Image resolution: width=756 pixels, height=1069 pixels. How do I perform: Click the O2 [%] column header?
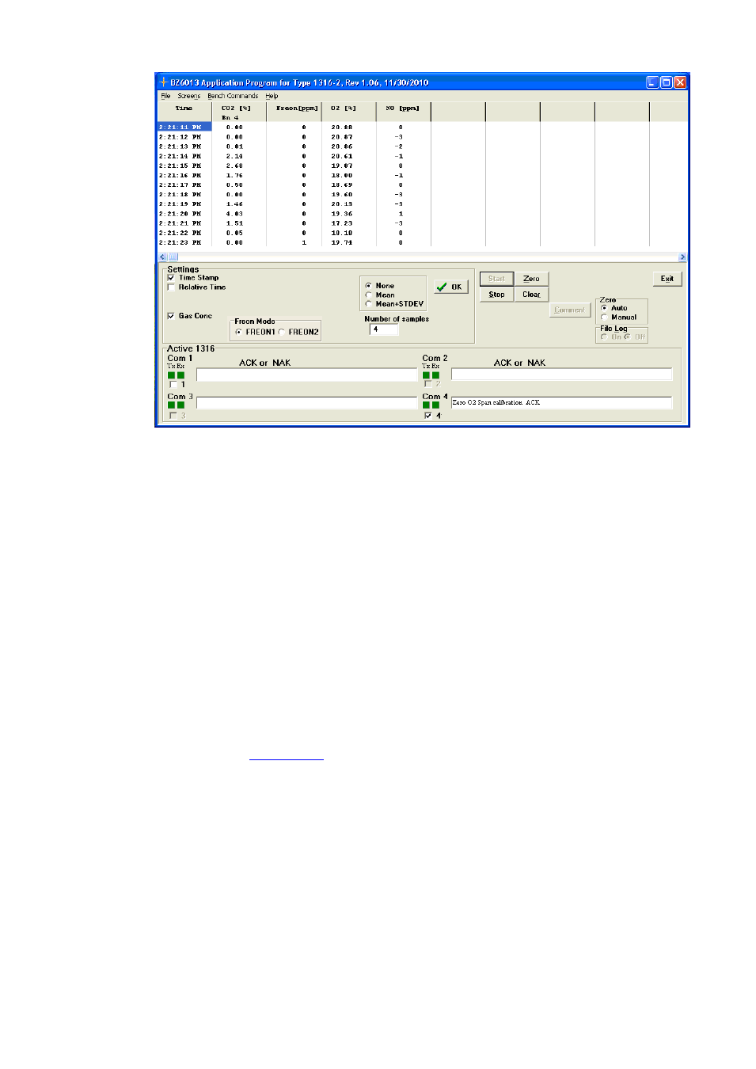click(x=348, y=112)
